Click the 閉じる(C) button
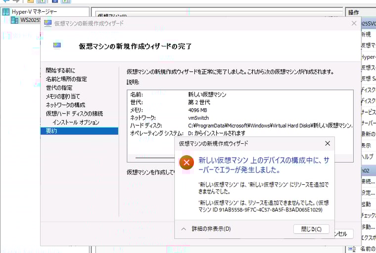 tap(311, 229)
